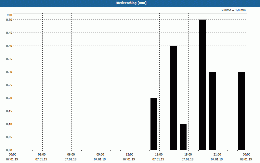Click the 03:00 time label
260x163 pixels.
point(42,155)
